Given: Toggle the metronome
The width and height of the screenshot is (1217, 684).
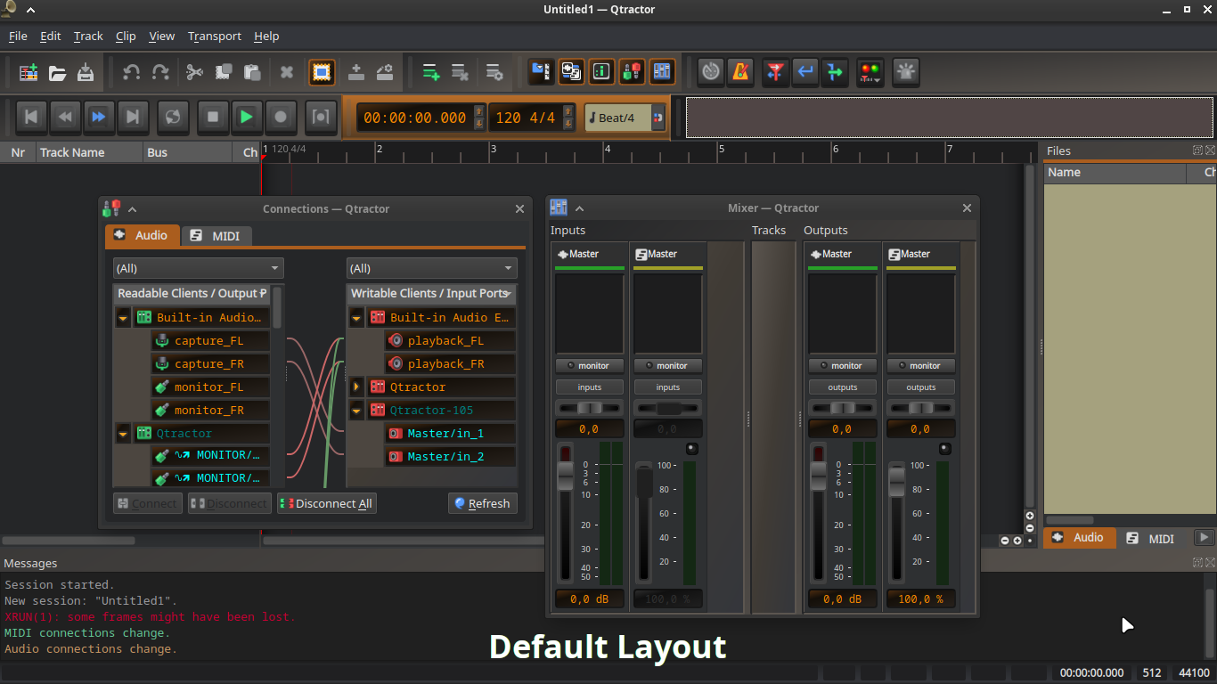Looking at the screenshot, I should pyautogui.click(x=740, y=72).
